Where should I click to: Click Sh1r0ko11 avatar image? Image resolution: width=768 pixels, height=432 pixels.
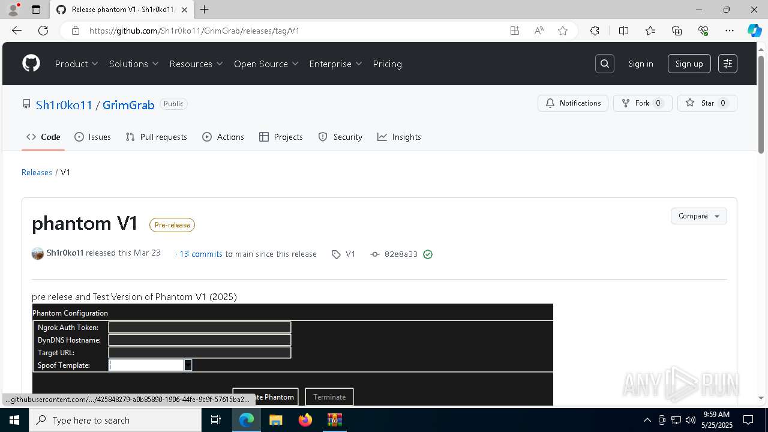point(38,254)
